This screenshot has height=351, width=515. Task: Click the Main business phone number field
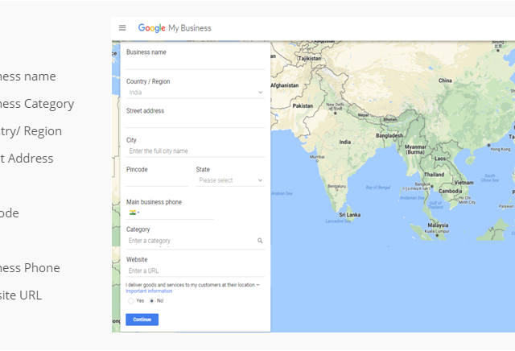pos(177,213)
